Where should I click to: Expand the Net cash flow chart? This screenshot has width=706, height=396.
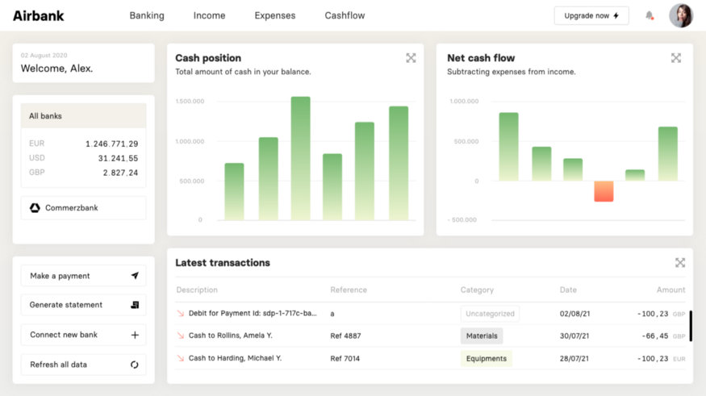[676, 57]
